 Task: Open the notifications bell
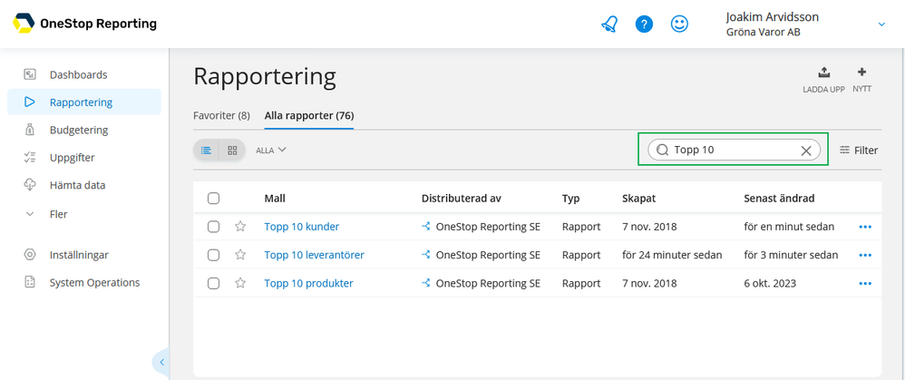point(608,24)
